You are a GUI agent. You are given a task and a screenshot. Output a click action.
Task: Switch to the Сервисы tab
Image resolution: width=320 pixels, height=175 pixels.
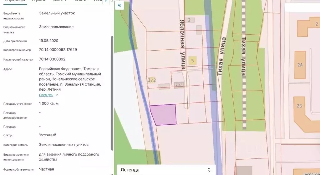click(x=39, y=1)
